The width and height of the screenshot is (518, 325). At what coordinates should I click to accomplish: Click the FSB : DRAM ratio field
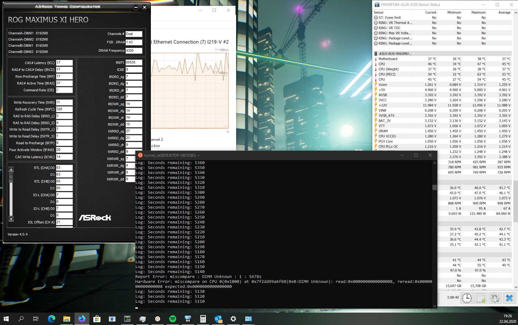coord(134,42)
